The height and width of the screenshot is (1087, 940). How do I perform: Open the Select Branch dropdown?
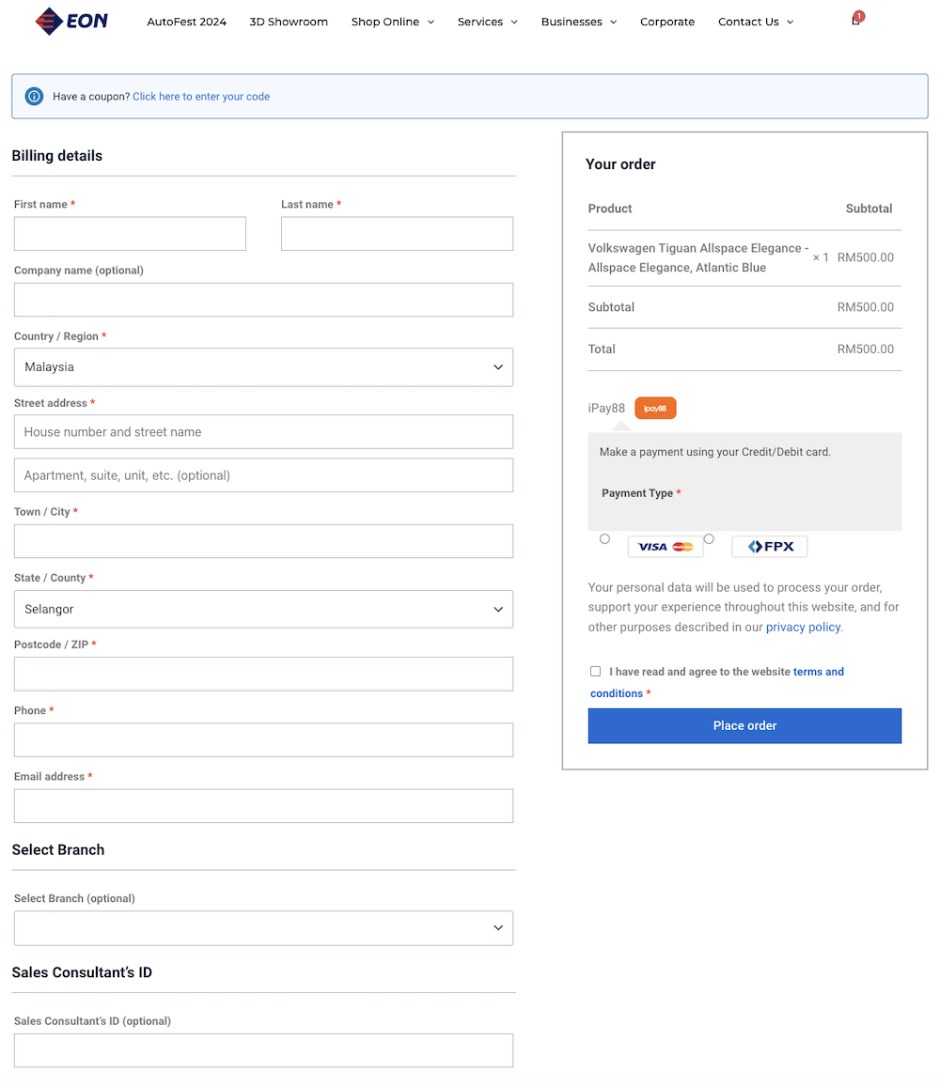(263, 928)
